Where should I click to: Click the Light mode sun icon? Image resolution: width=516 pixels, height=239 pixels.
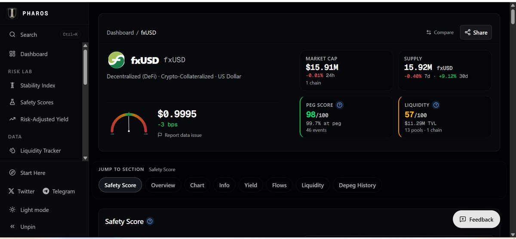(12, 210)
